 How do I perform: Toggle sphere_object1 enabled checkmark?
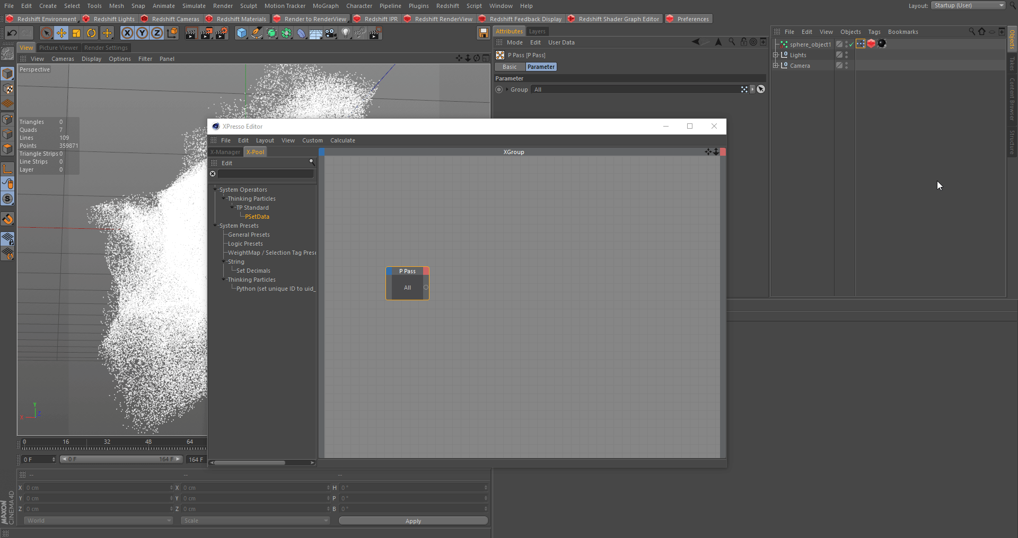[852, 44]
